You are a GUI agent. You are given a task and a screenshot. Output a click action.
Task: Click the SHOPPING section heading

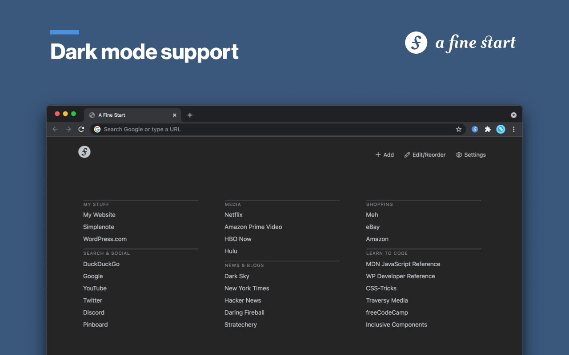pos(380,205)
